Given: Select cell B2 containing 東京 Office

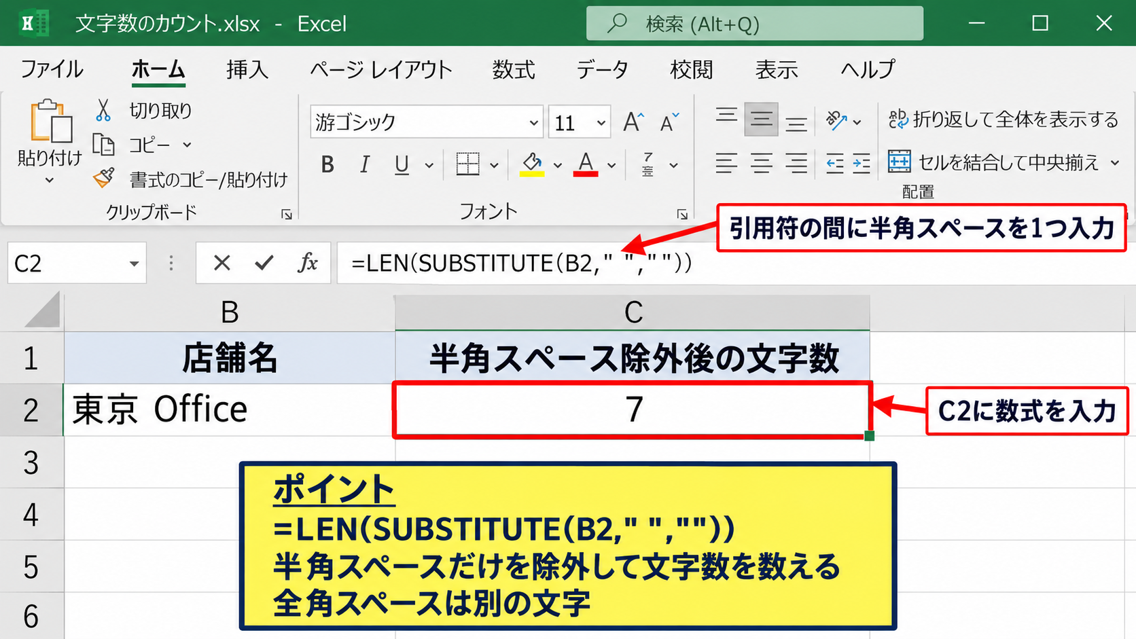Looking at the screenshot, I should tap(230, 409).
